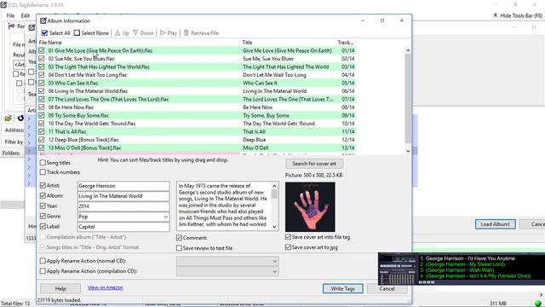545x307 pixels.
Task: Move file up with Up button
Action: [x=122, y=33]
